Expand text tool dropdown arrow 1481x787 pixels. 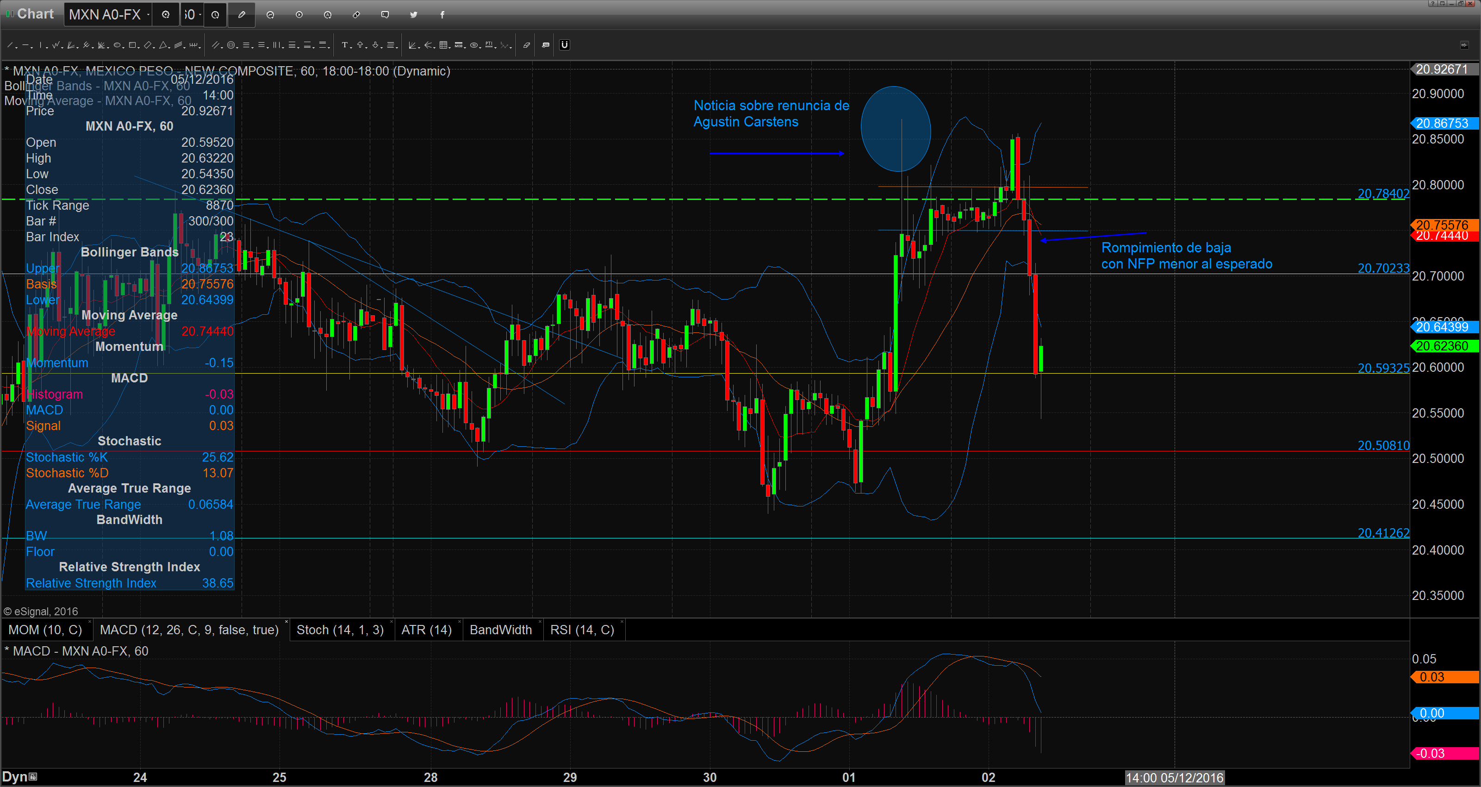[351, 48]
